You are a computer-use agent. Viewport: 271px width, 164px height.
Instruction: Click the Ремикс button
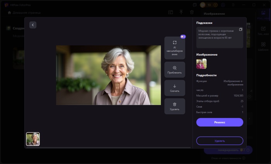220,122
